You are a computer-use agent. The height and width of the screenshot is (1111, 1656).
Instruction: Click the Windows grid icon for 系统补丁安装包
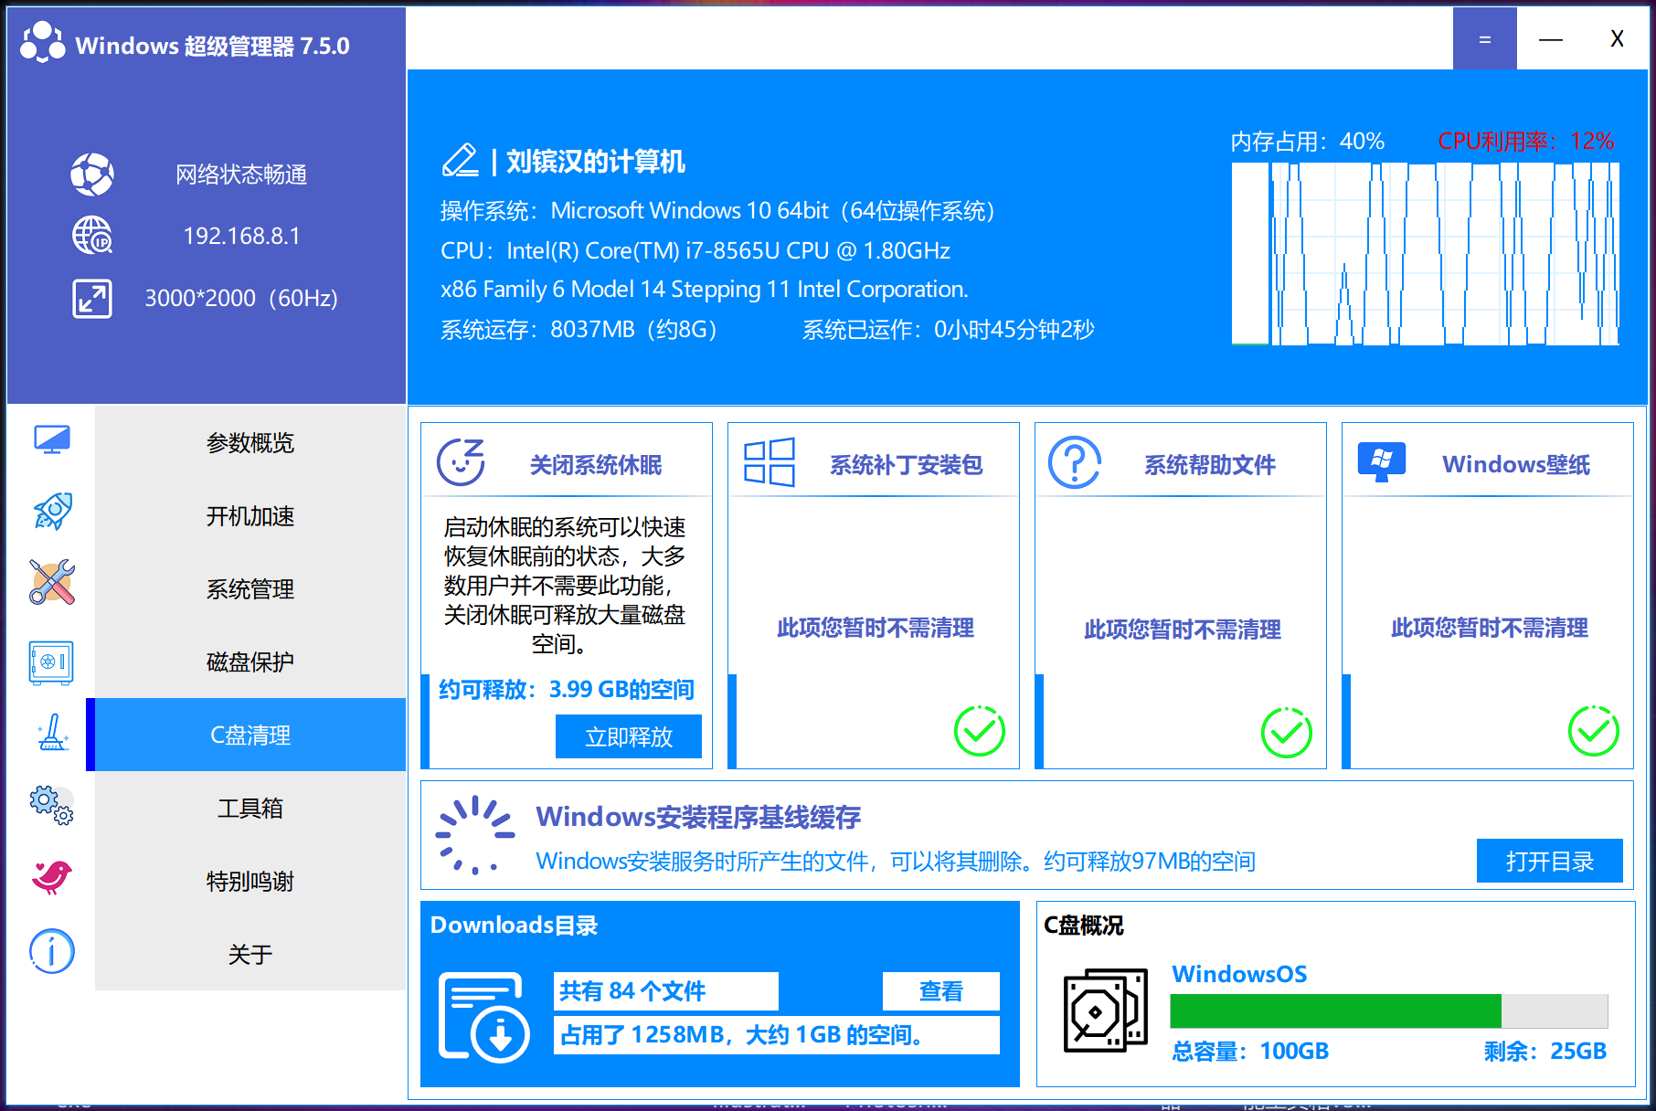770,462
